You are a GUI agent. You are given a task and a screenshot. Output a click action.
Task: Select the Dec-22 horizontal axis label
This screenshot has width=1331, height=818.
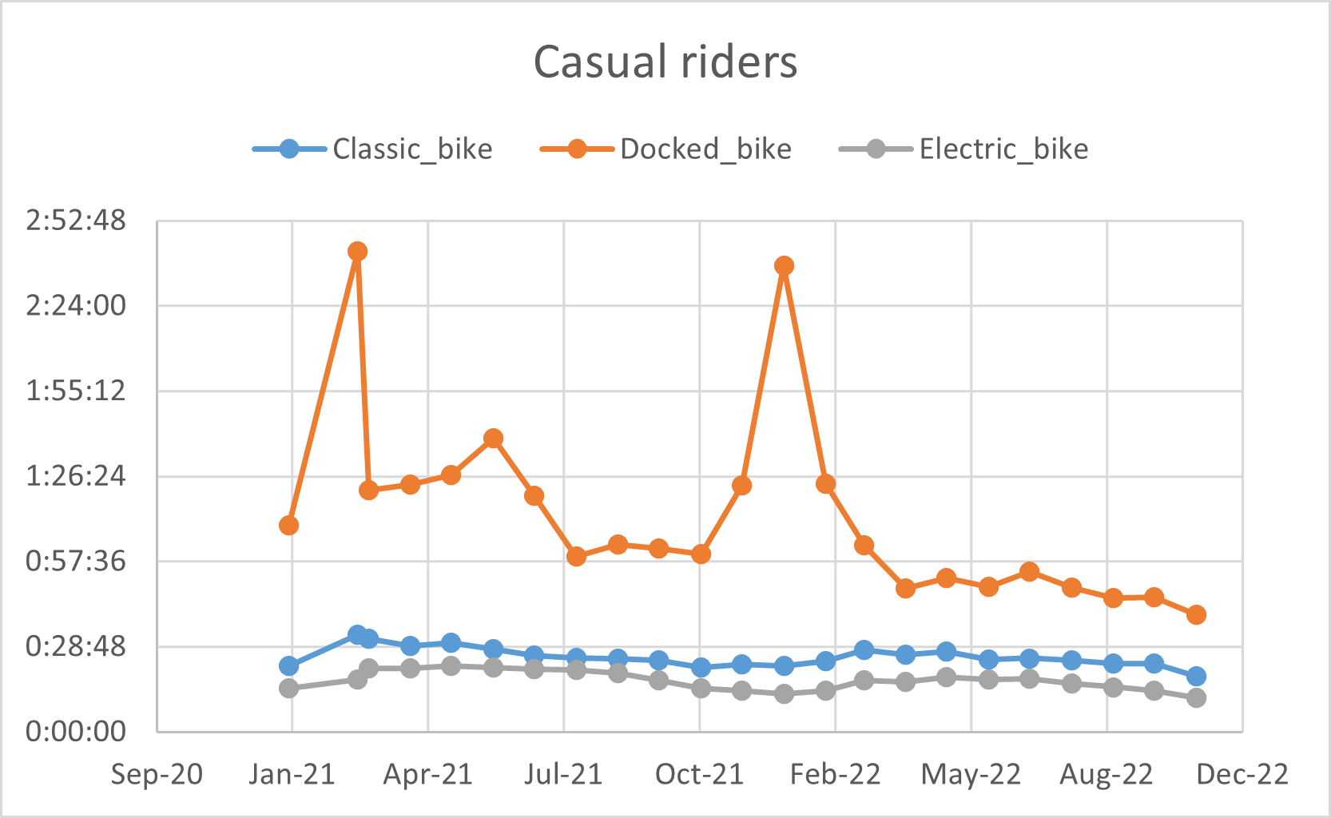(x=1242, y=774)
